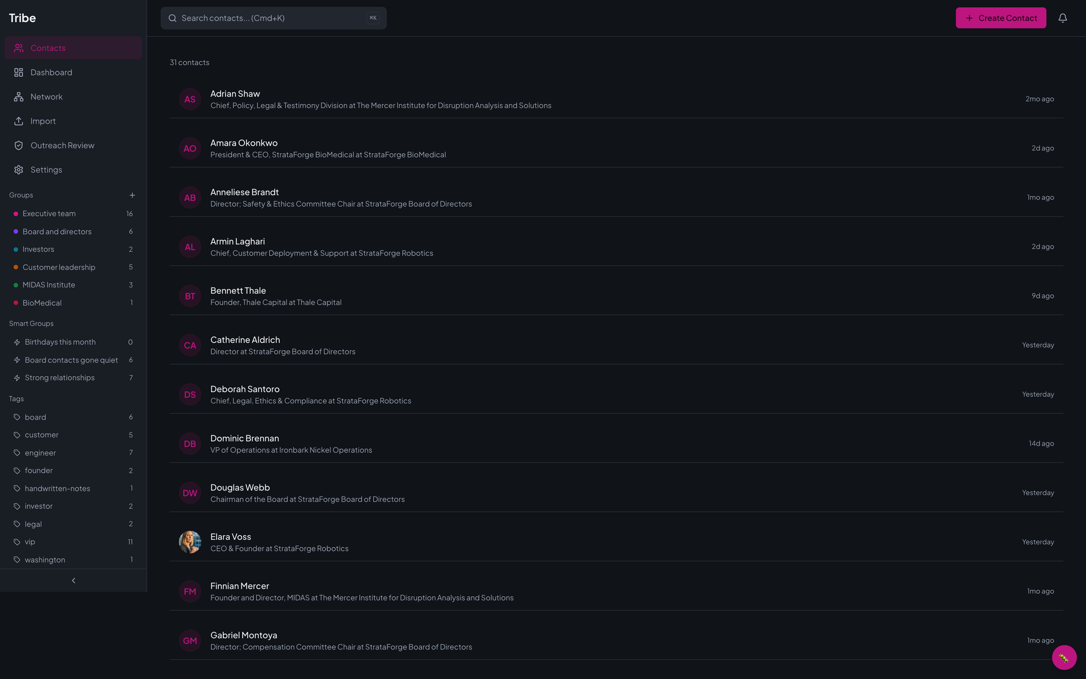Image resolution: width=1086 pixels, height=679 pixels.
Task: Click the Contacts people icon
Action: tap(19, 48)
